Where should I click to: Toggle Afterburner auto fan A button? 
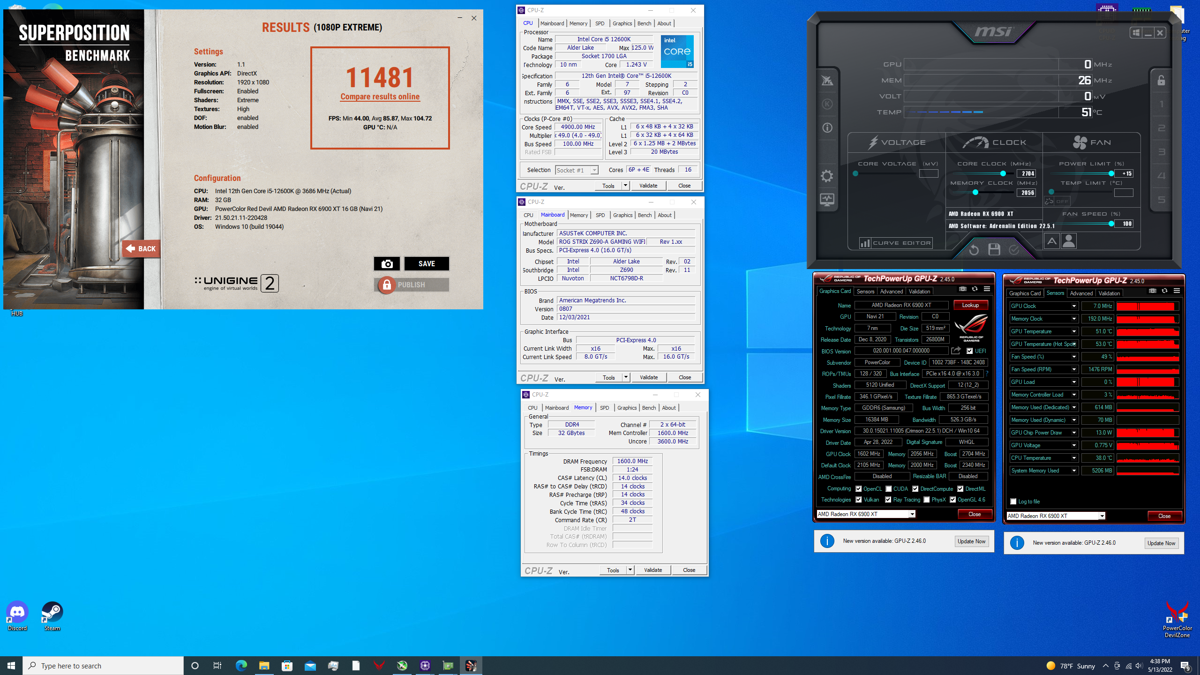tap(1052, 241)
